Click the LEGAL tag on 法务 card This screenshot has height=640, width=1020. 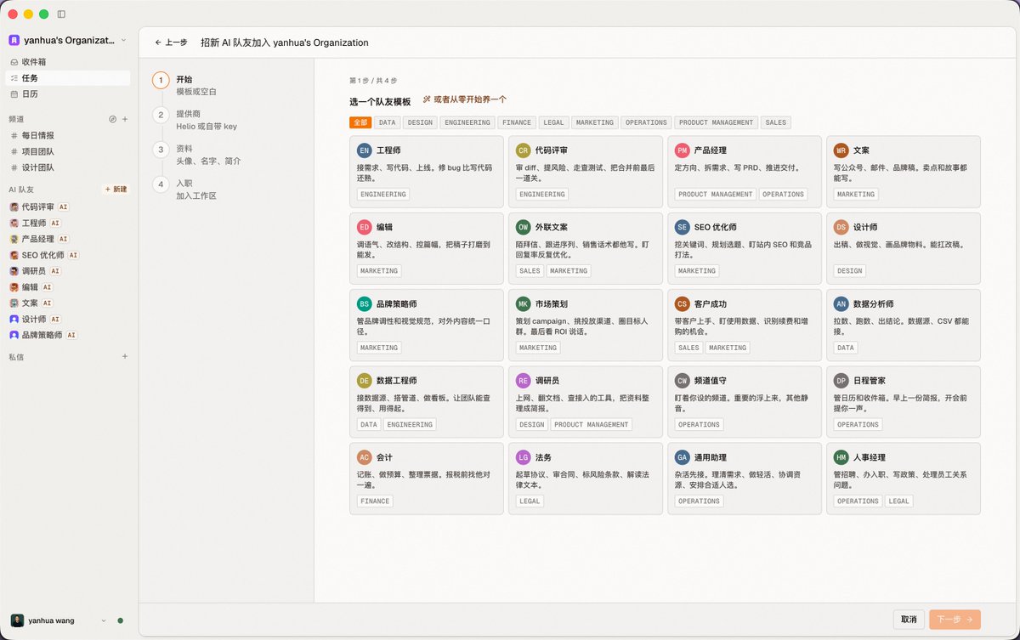pos(530,501)
